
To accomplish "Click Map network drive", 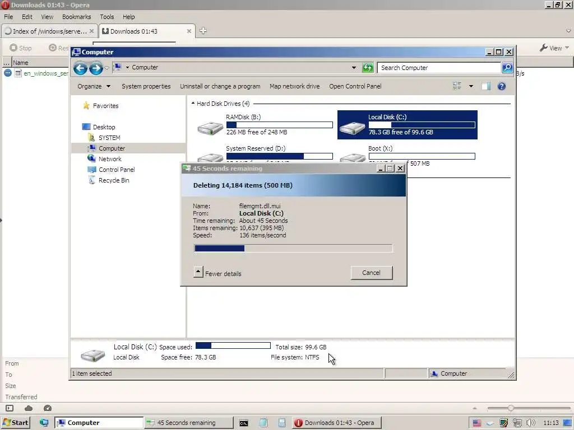I will [295, 86].
